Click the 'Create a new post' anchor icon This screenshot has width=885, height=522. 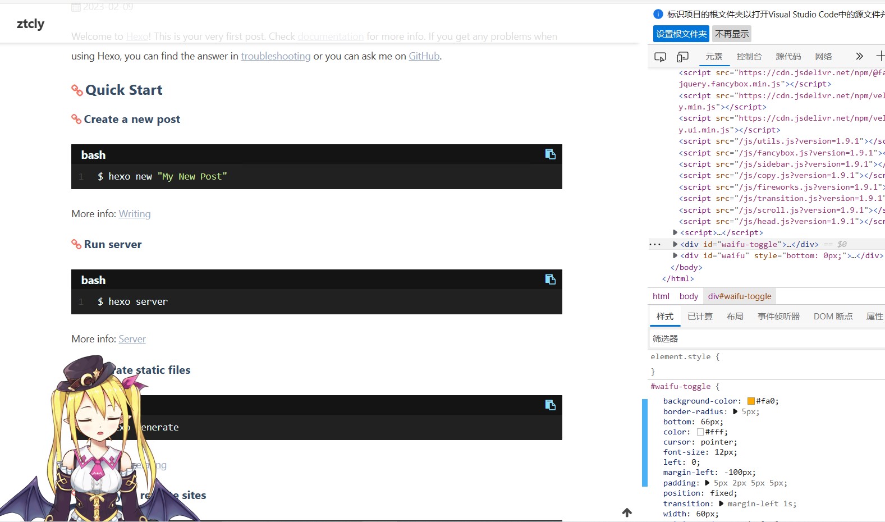pos(76,119)
